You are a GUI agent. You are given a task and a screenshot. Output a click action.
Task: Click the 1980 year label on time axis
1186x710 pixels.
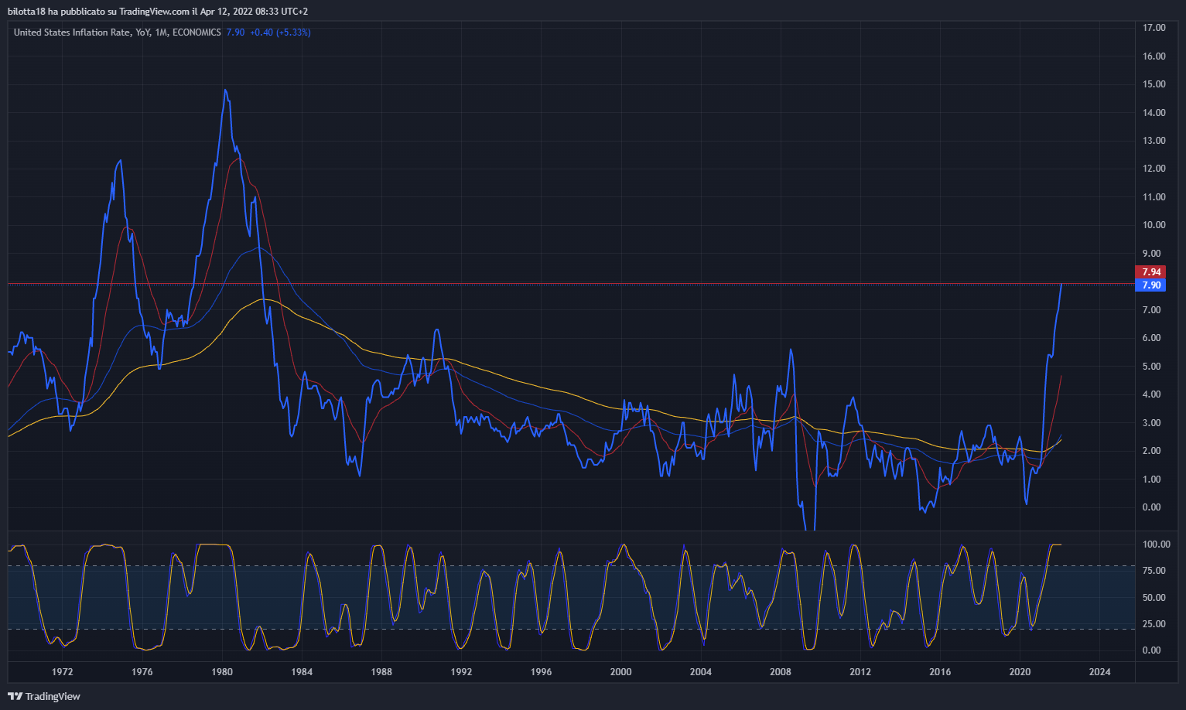point(222,672)
